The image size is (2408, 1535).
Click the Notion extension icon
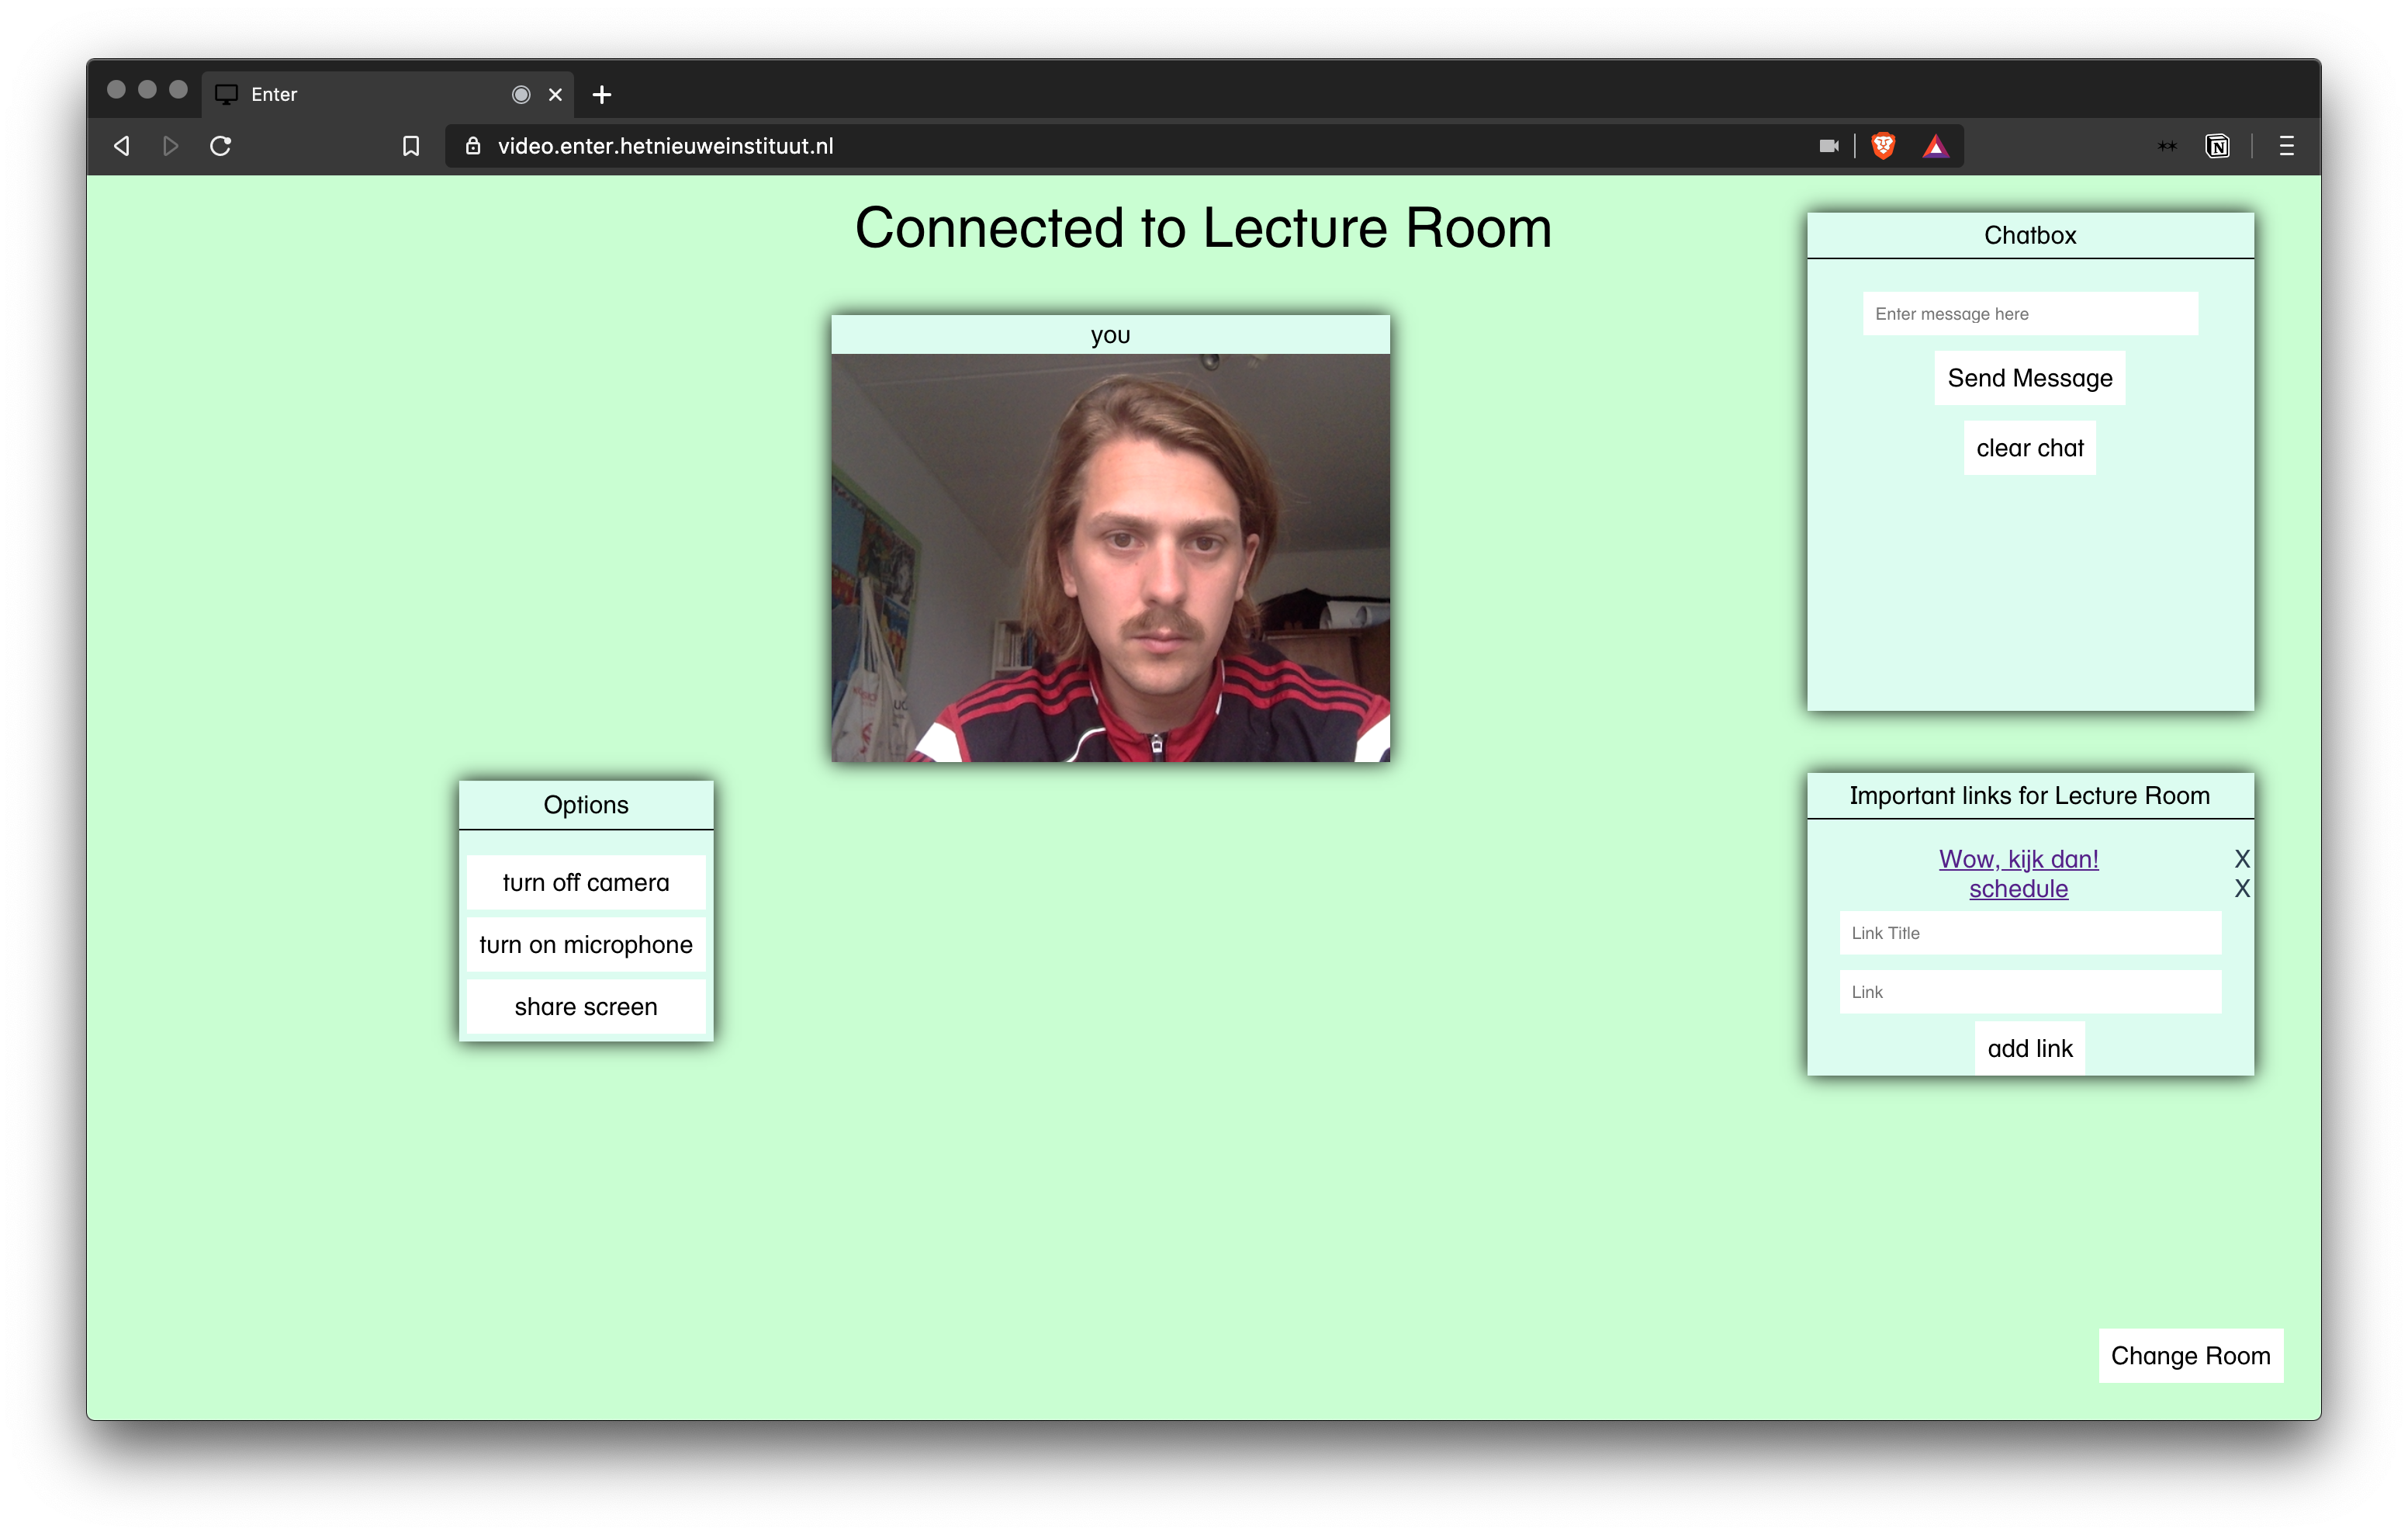click(2217, 146)
